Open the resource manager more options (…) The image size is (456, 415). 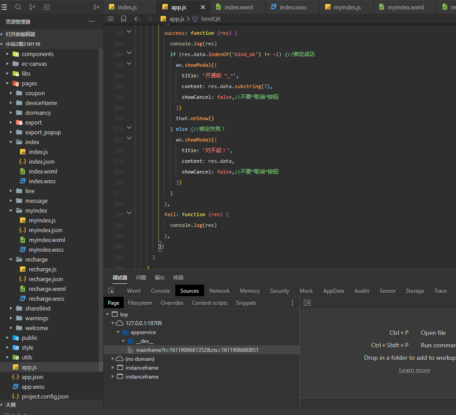point(92,21)
